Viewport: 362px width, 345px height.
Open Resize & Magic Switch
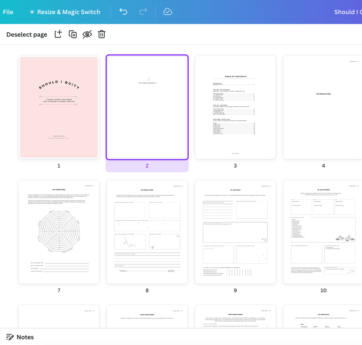coord(68,12)
